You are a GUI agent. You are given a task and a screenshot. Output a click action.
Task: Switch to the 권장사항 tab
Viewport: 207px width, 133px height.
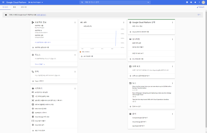point(24,7)
